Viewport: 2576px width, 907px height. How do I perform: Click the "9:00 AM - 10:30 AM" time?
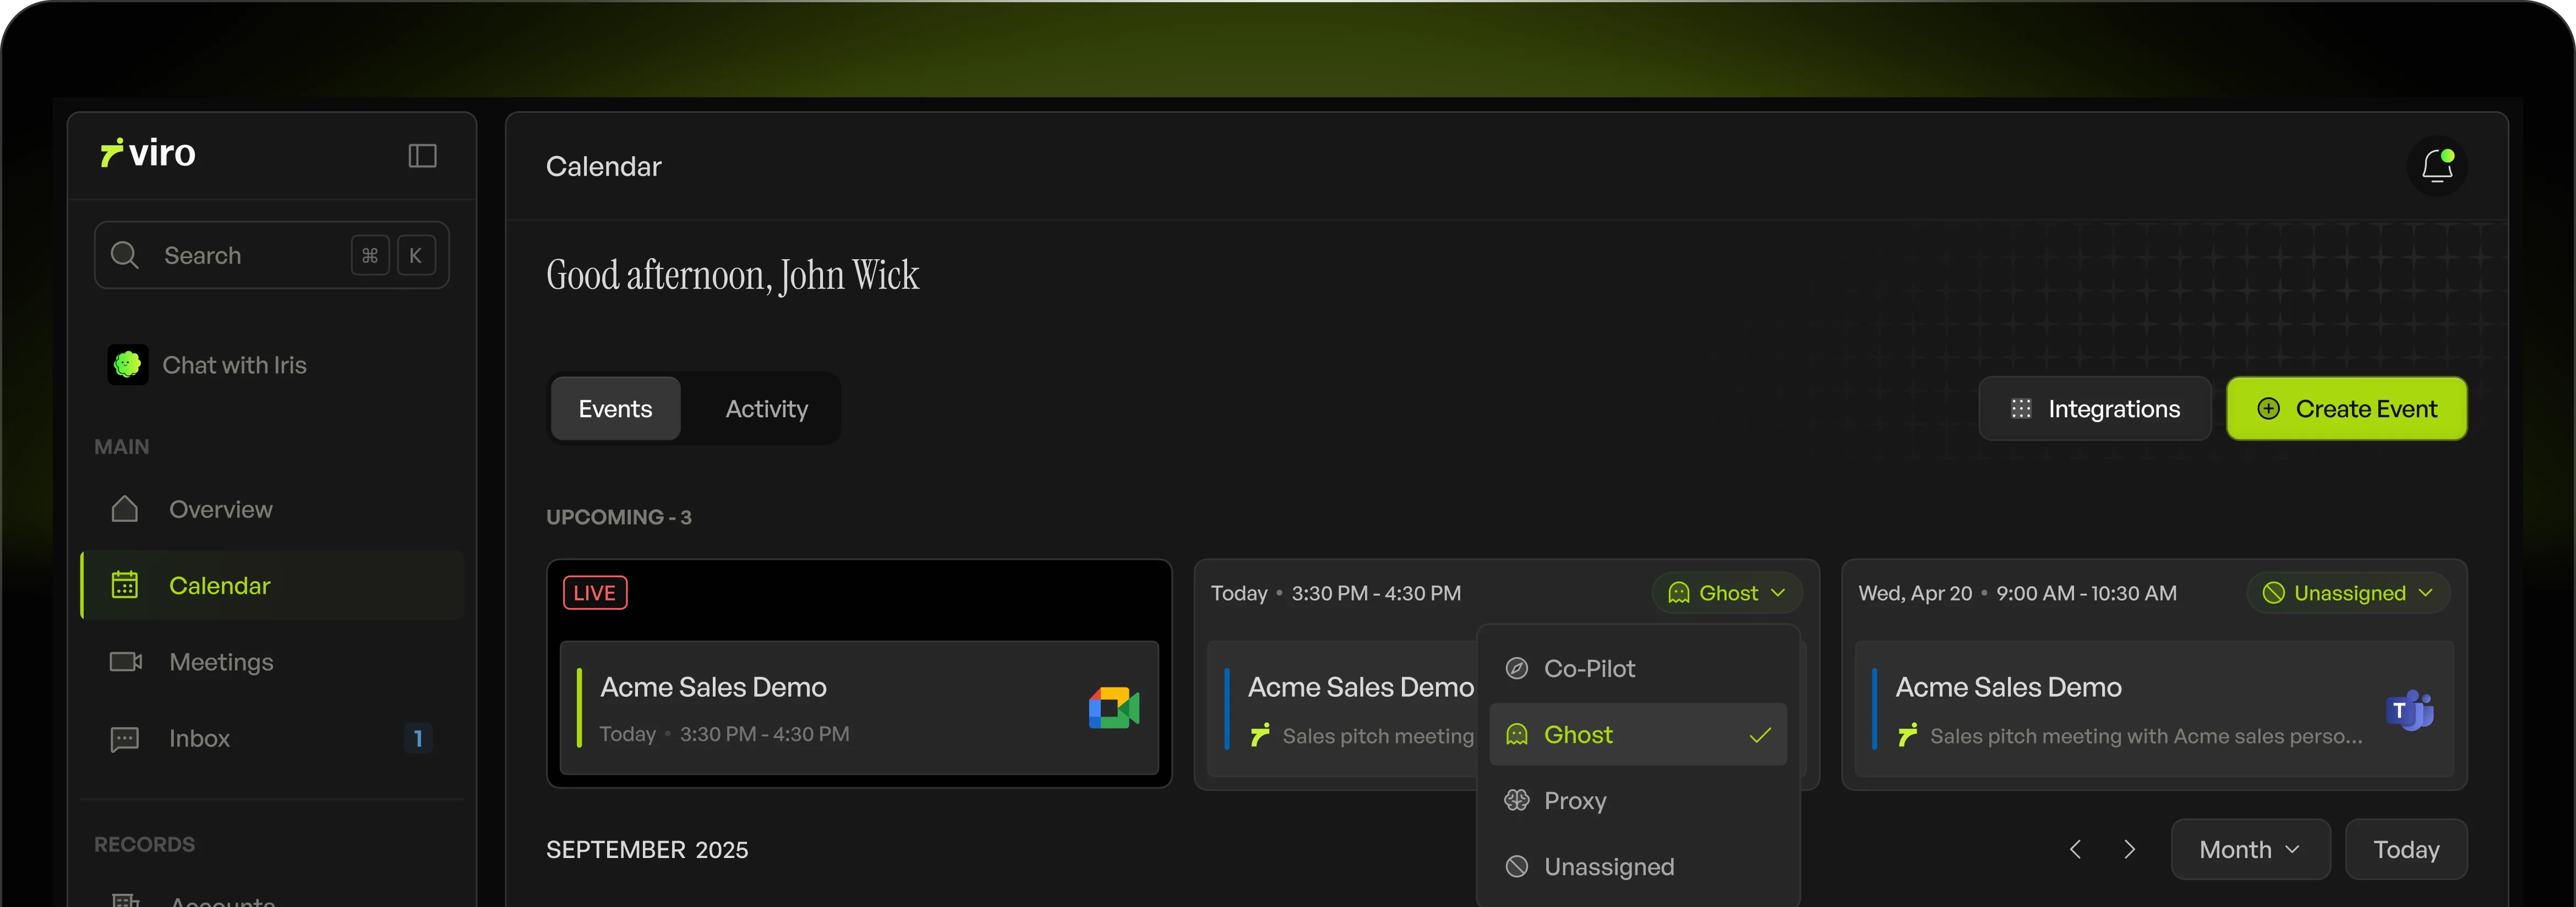click(x=2086, y=593)
